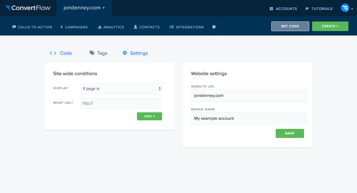Click the settings gear icon in navbar

(x=214, y=27)
